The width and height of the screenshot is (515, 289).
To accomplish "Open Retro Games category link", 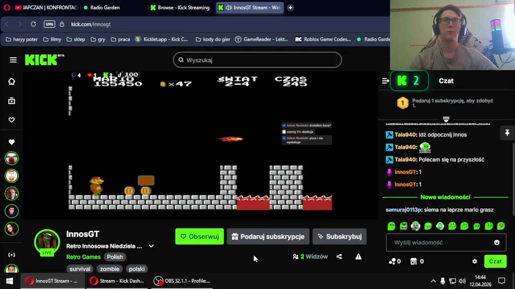I will click(83, 257).
